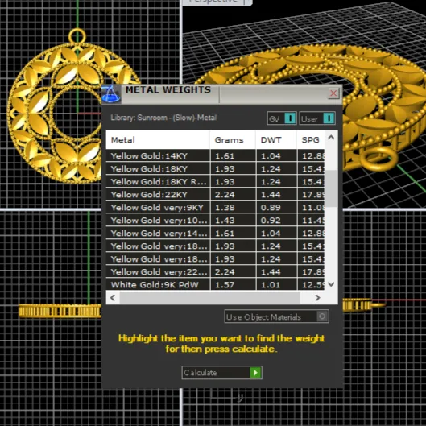Click the horizontal scroll left arrow

coord(113,298)
